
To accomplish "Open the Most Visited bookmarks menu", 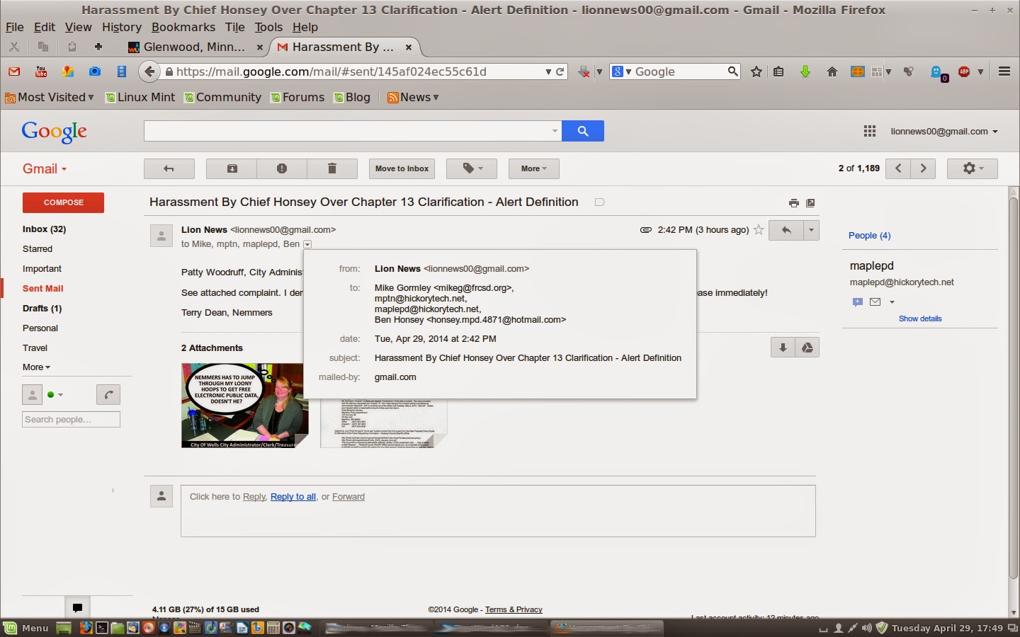I will point(50,97).
